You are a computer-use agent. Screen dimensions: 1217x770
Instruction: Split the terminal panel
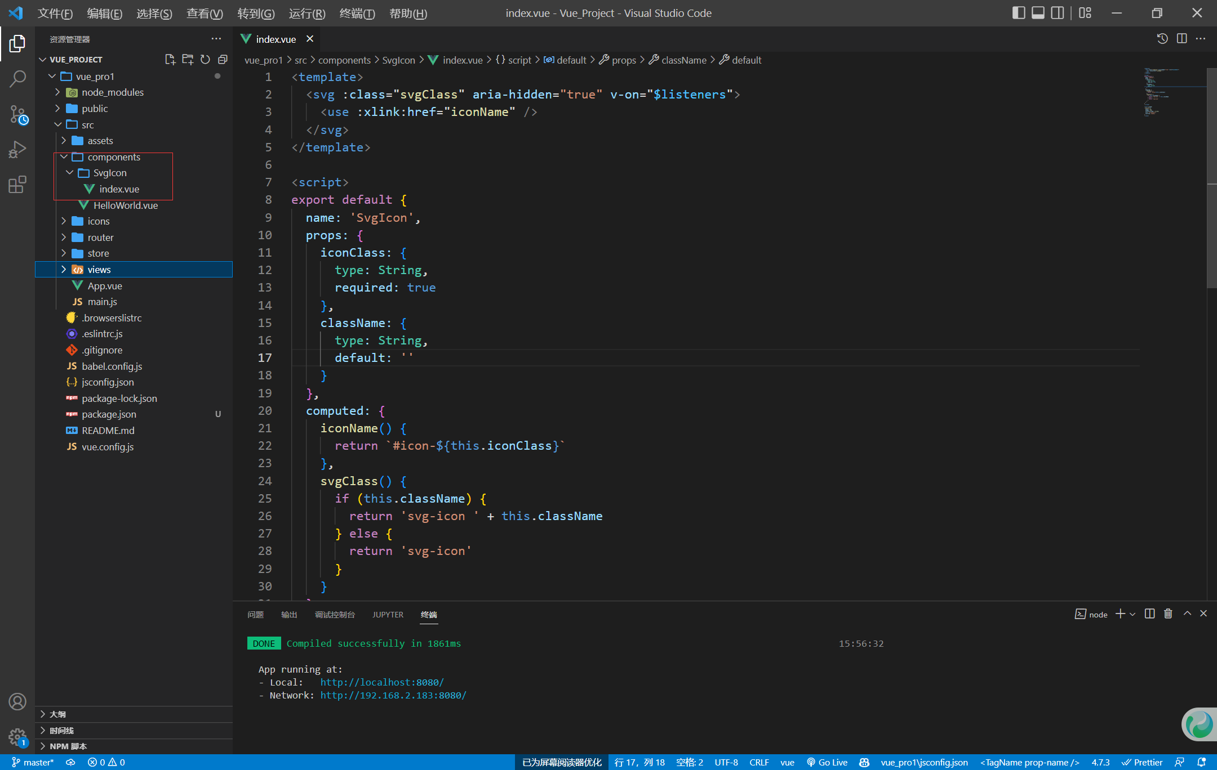pos(1150,614)
